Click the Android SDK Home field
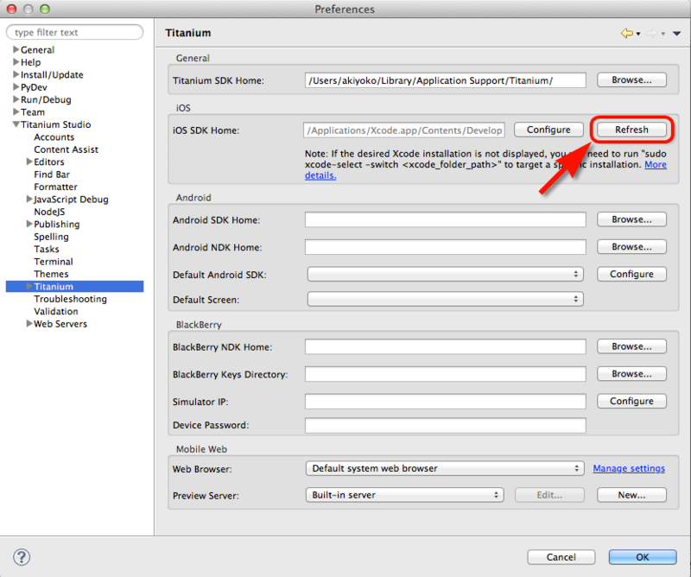 [x=445, y=219]
